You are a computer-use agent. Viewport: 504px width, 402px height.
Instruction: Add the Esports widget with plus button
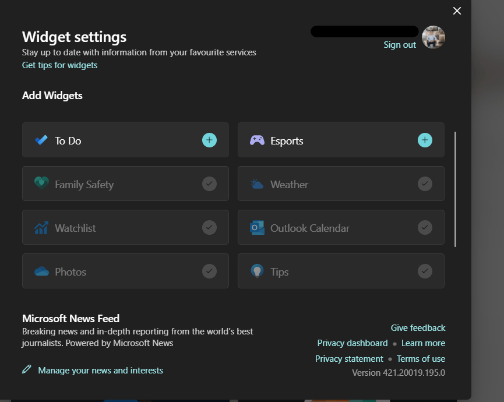(x=425, y=140)
